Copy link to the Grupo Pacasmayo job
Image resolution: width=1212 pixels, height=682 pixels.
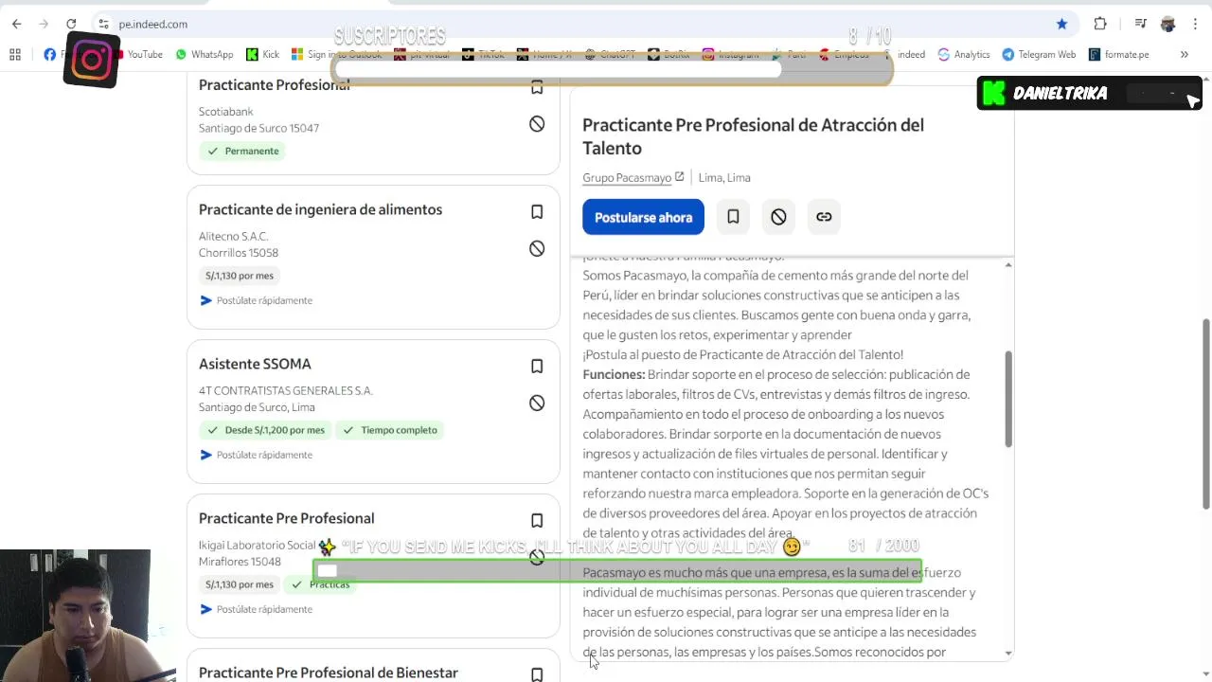click(824, 217)
